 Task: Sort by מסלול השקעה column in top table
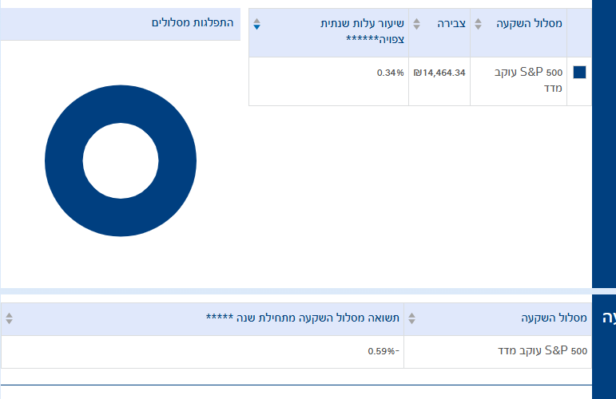[x=478, y=24]
